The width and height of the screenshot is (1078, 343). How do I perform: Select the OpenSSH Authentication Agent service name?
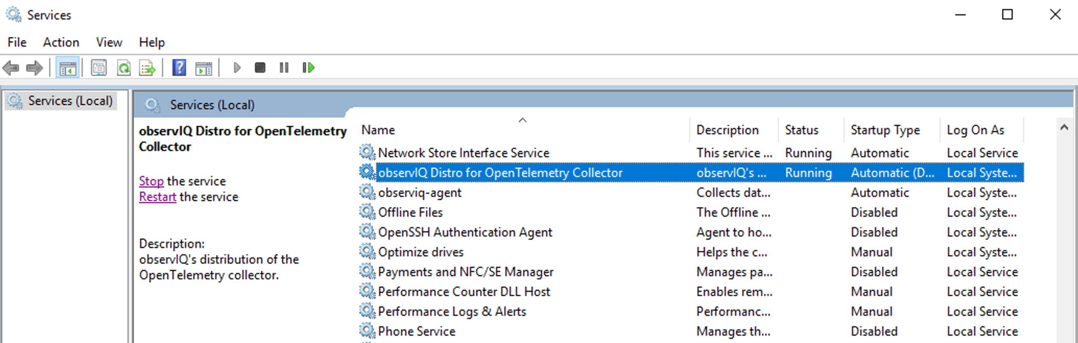tap(465, 232)
